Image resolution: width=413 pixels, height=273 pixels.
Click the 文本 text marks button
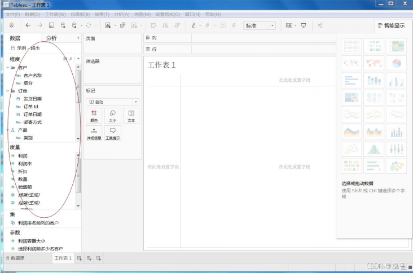(x=131, y=116)
